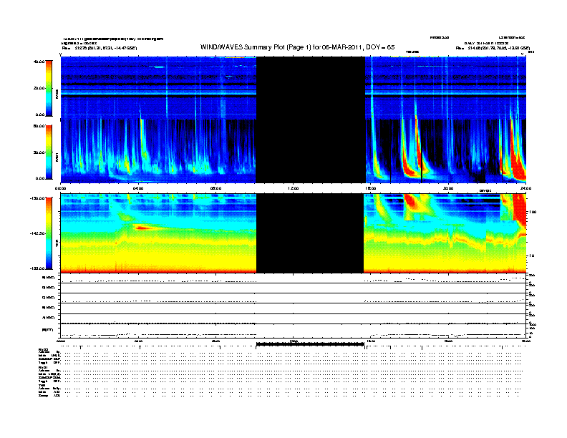
Task: Click the 20.00 label on RAD2 scale
Action: pos(39,88)
